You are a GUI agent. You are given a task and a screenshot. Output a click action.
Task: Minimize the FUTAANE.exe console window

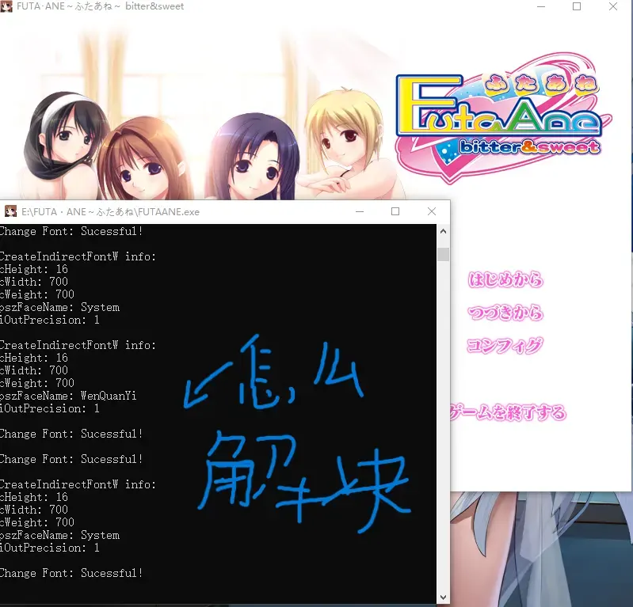360,211
